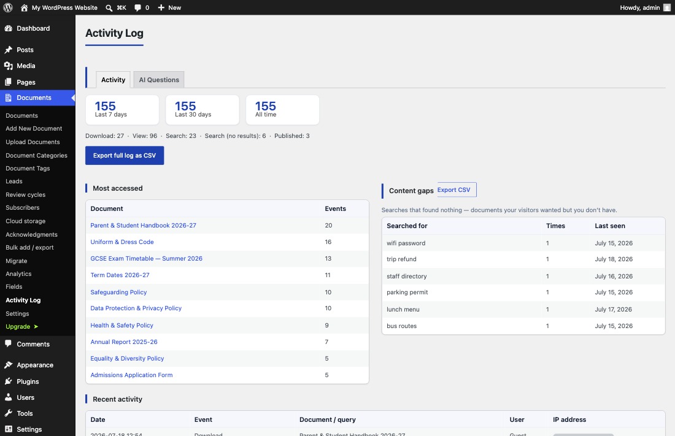Open Bulk add / export submenu item
The width and height of the screenshot is (675, 436).
pyautogui.click(x=29, y=248)
